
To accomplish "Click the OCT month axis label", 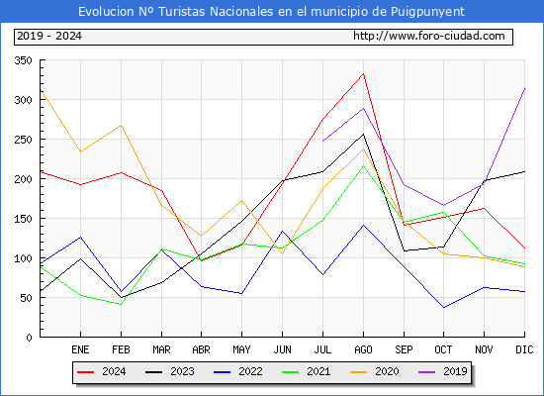I will pyautogui.click(x=443, y=349).
